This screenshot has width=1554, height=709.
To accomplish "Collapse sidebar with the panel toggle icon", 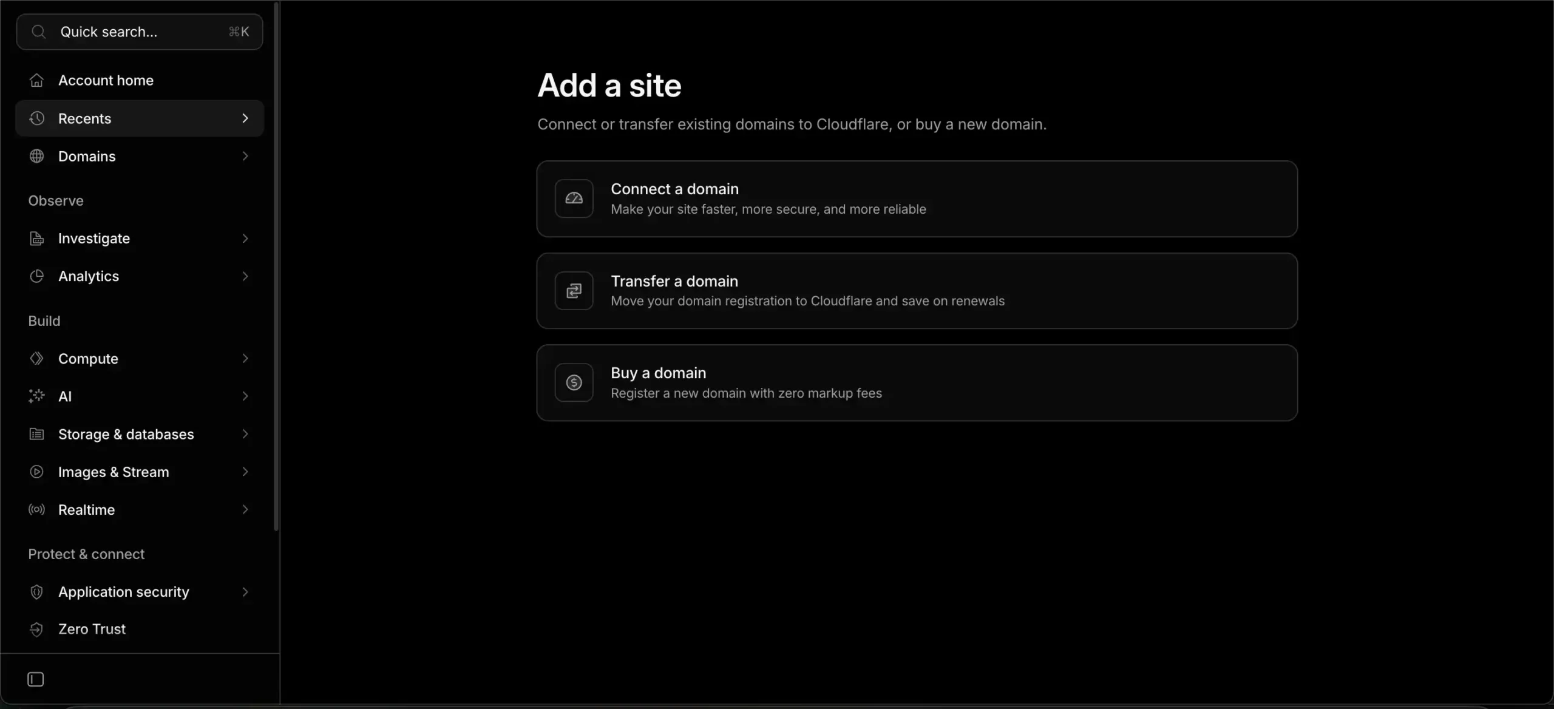I will [36, 679].
